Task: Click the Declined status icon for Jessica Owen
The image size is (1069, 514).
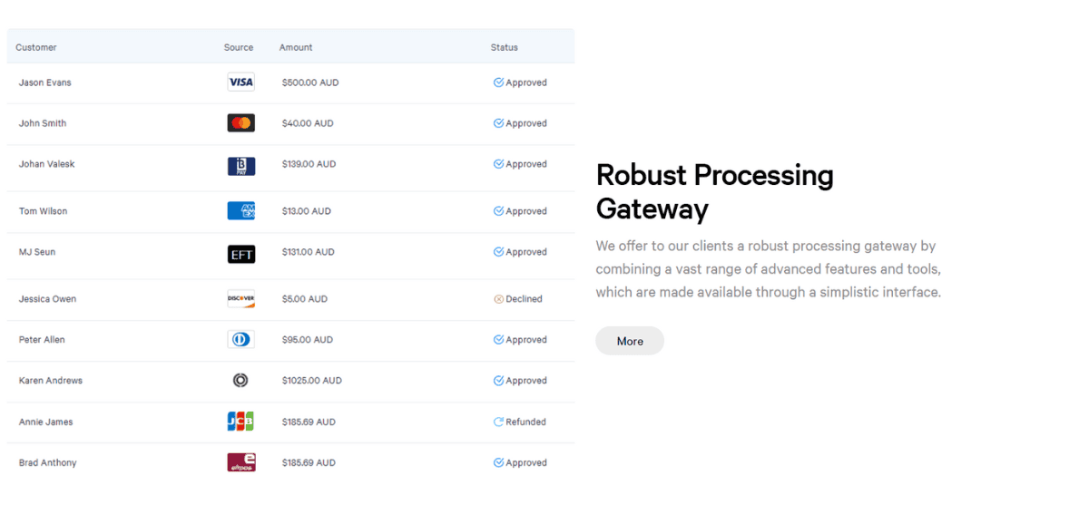Action: (498, 299)
